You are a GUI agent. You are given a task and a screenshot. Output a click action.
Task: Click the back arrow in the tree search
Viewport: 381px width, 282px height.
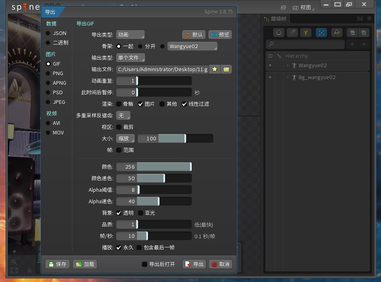pos(352,44)
